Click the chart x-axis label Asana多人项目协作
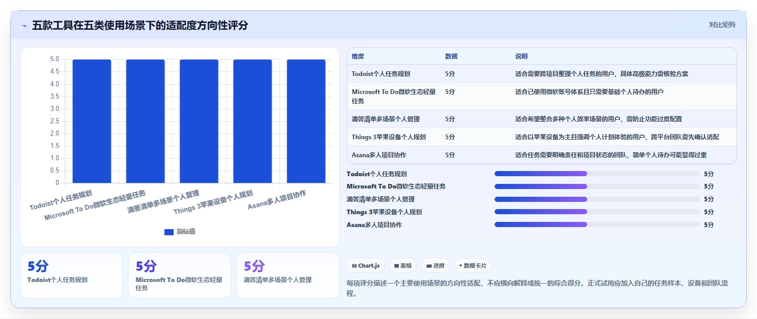Viewport: 757px width, 319px height. [277, 200]
